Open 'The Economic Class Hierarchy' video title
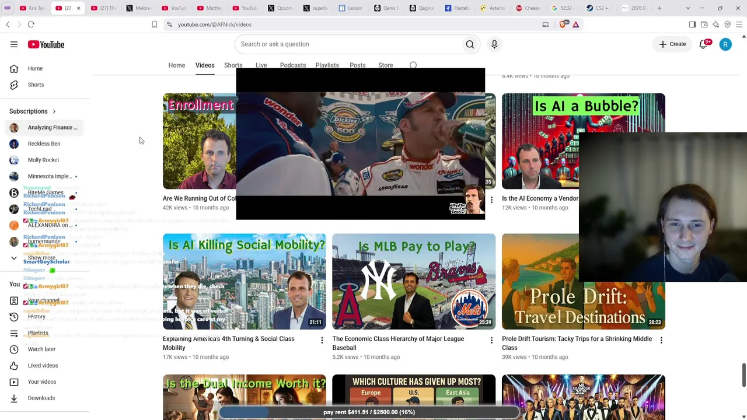 tap(398, 344)
